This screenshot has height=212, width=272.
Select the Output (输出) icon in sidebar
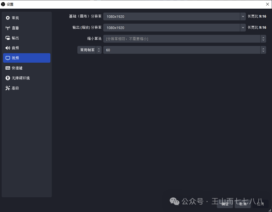point(8,38)
